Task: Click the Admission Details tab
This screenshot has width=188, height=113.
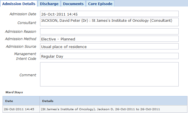Action: pyautogui.click(x=19, y=4)
